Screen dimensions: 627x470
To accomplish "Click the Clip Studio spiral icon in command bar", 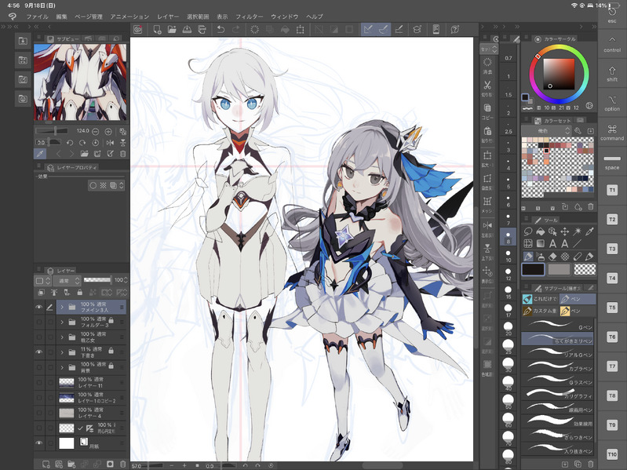I will click(x=138, y=29).
